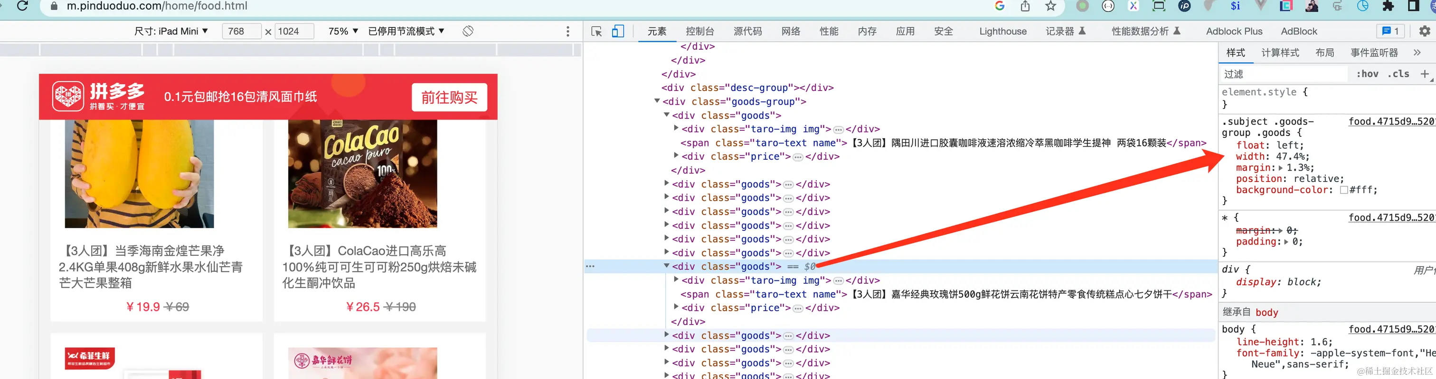The width and height of the screenshot is (1436, 379).
Task: Expand price div inside the selected goods
Action: [676, 307]
